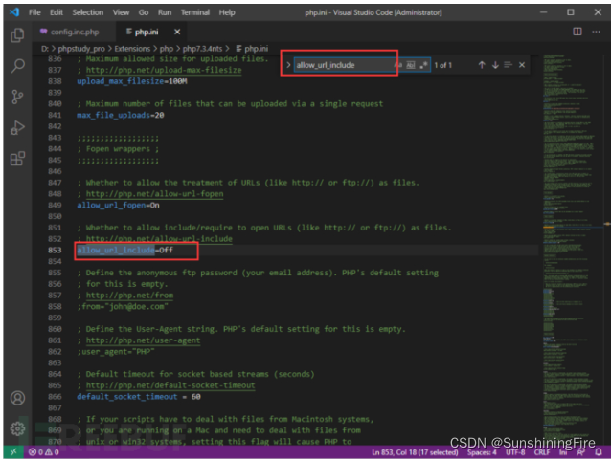The width and height of the screenshot is (611, 460).
Task: Toggle Match Whole Word in find box
Action: click(x=411, y=65)
